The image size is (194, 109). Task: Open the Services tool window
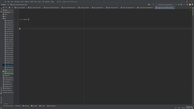[42, 106]
